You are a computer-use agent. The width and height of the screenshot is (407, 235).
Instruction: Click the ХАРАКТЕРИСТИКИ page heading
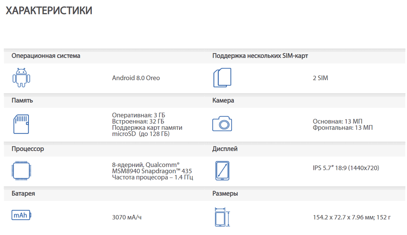[49, 11]
